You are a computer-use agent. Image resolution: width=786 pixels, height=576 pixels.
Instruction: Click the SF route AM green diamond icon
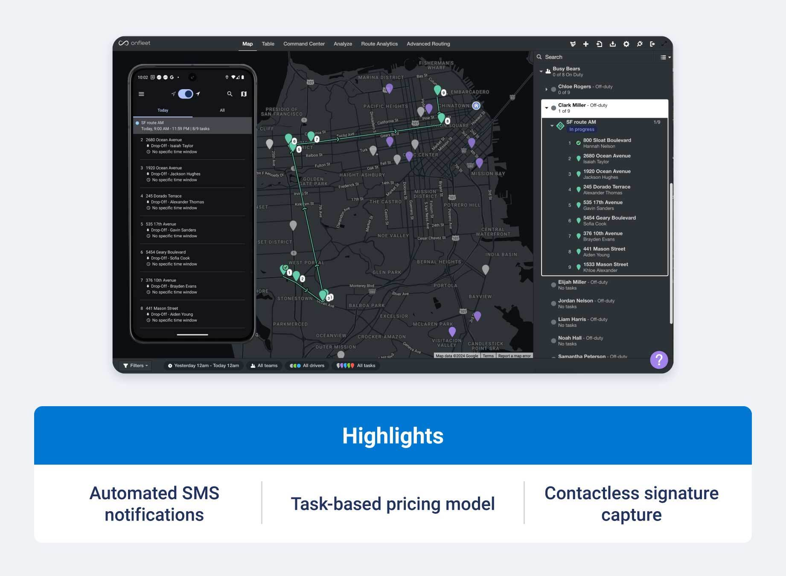(560, 125)
